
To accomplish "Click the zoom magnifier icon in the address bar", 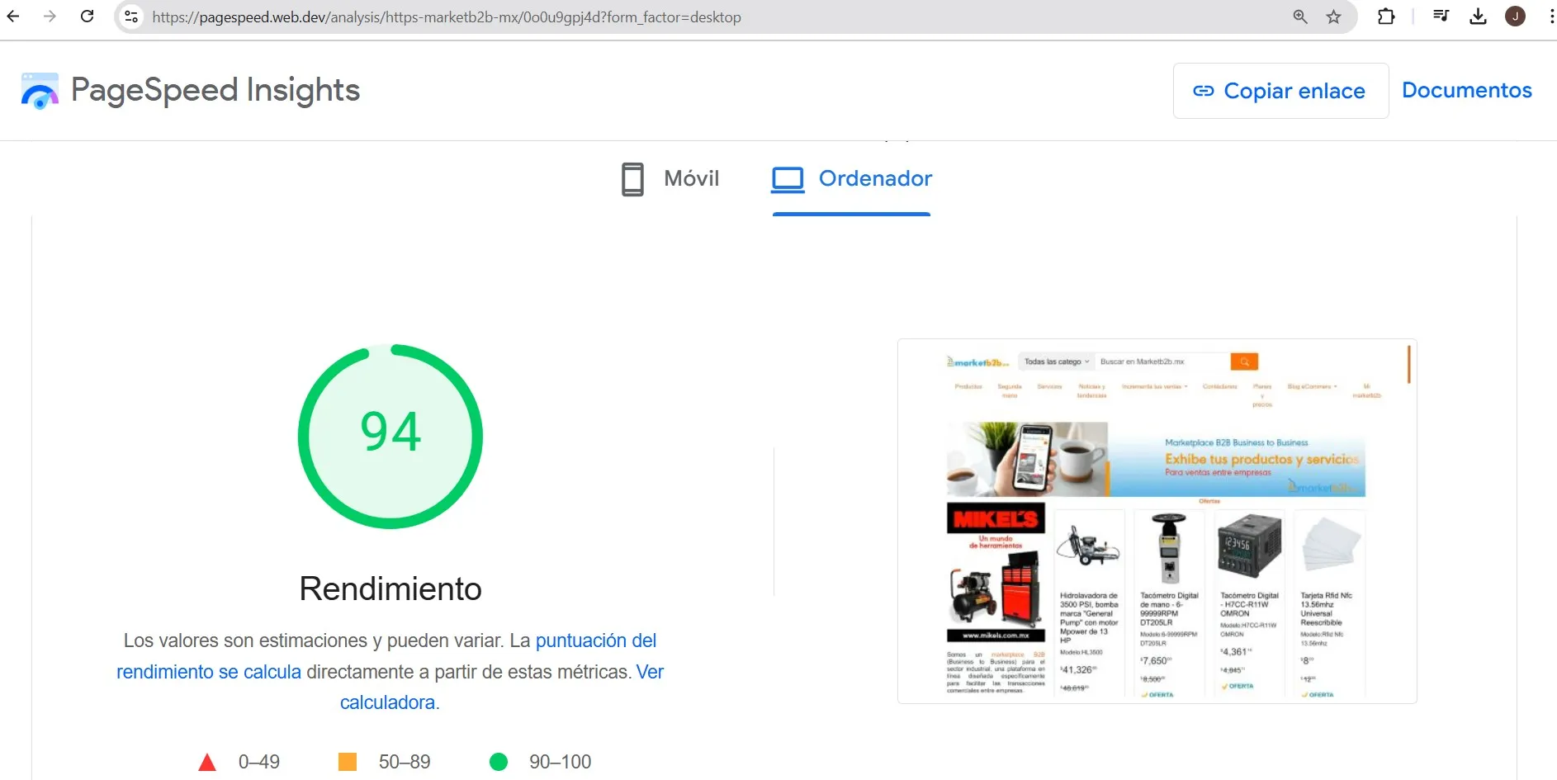I will (1299, 17).
